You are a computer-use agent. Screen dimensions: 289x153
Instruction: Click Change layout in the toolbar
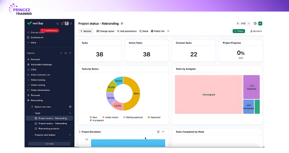pos(105,31)
